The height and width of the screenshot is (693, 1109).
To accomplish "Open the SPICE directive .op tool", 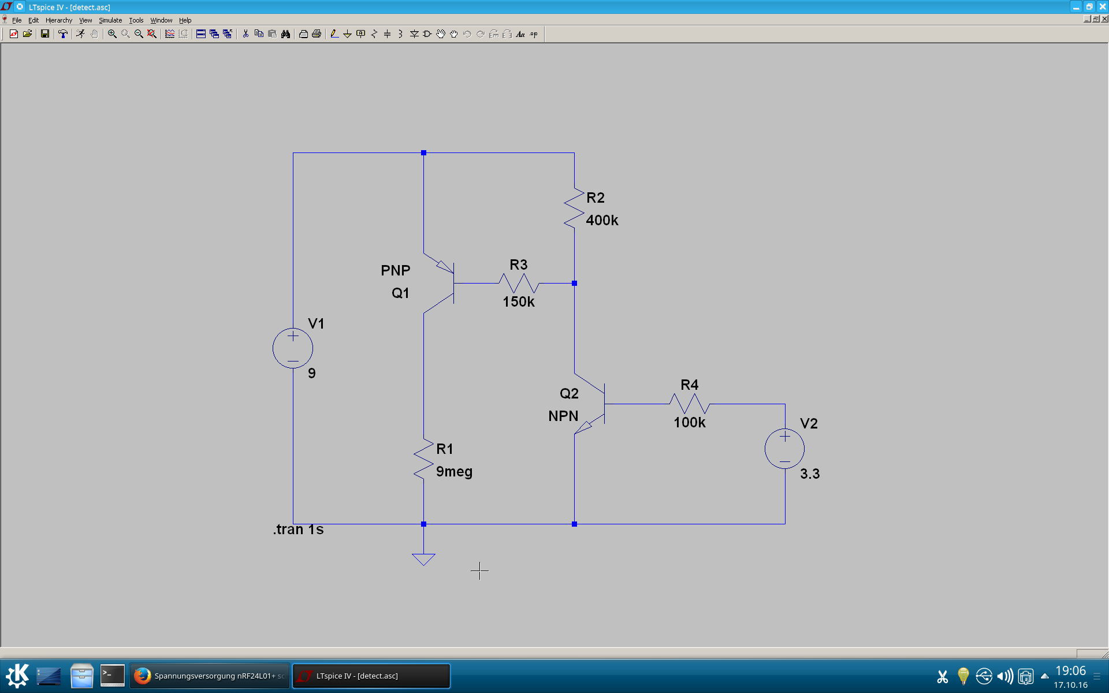I will (534, 34).
